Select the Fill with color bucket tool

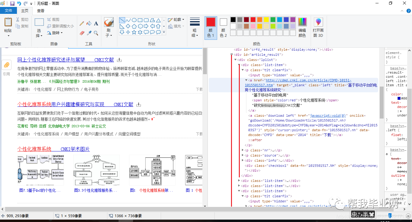click(89, 24)
